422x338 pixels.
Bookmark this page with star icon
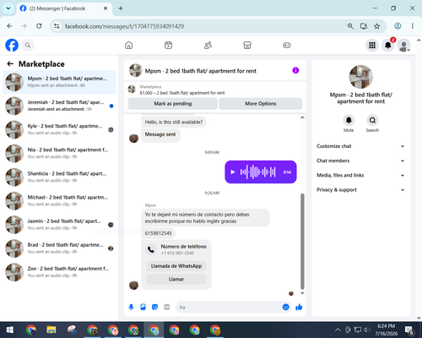click(377, 26)
